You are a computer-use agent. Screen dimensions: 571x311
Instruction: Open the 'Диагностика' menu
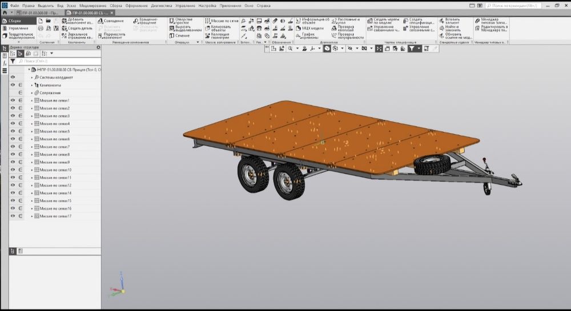(x=162, y=6)
